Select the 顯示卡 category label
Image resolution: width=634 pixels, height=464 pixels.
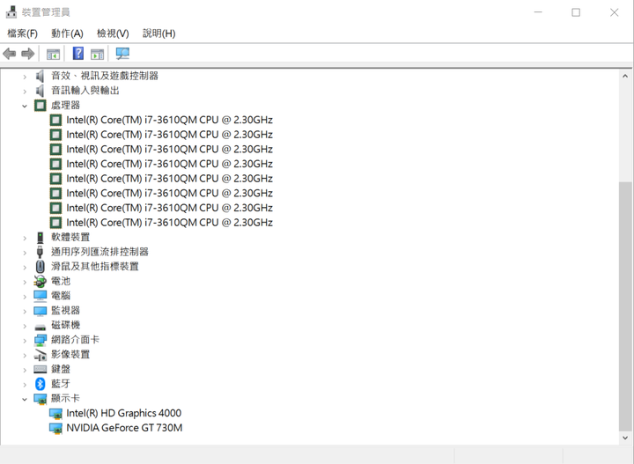(65, 399)
